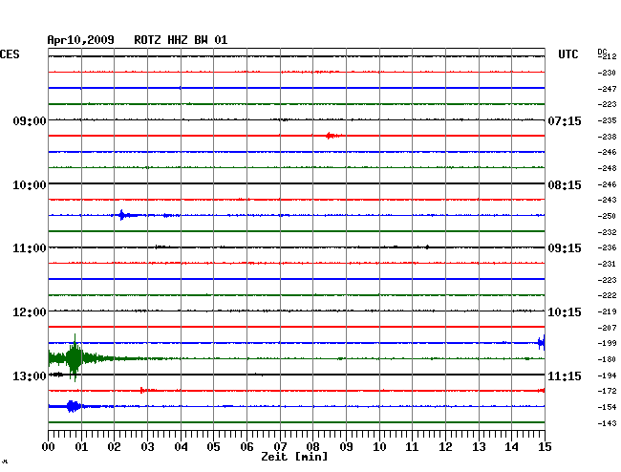Click the 13:00 local time label

pos(30,376)
